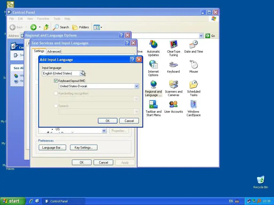Click the Go button beside address bar
The height and width of the screenshot is (205, 274).
[210, 36]
